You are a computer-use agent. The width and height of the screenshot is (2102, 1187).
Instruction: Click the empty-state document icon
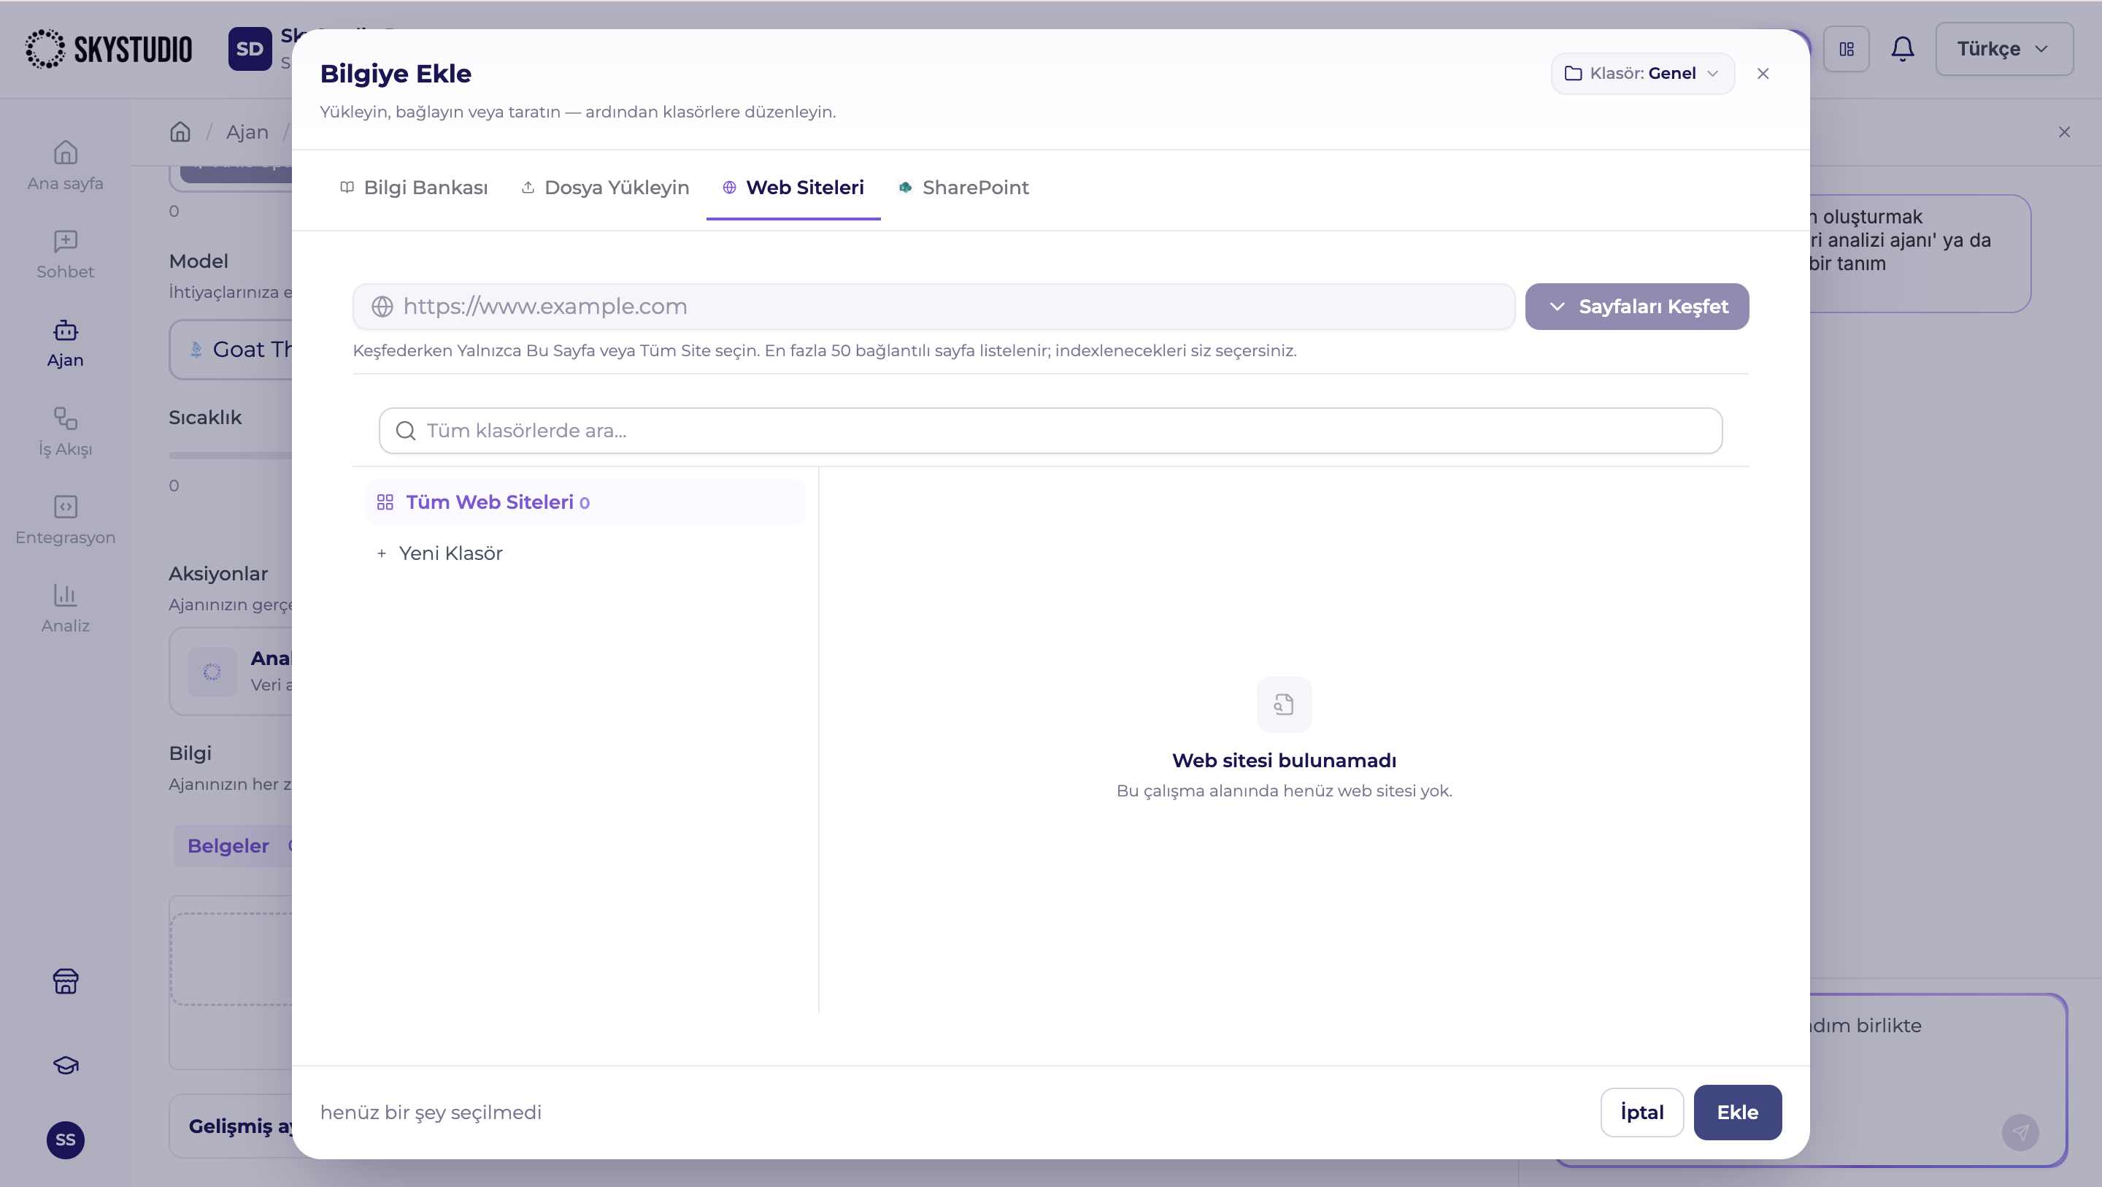pyautogui.click(x=1284, y=704)
